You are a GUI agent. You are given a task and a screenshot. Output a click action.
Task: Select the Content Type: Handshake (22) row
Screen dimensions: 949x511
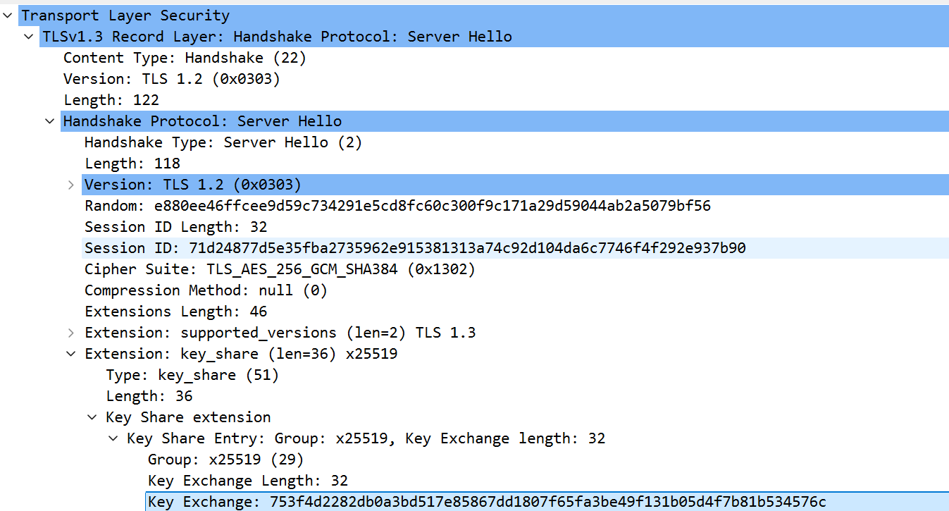[185, 58]
